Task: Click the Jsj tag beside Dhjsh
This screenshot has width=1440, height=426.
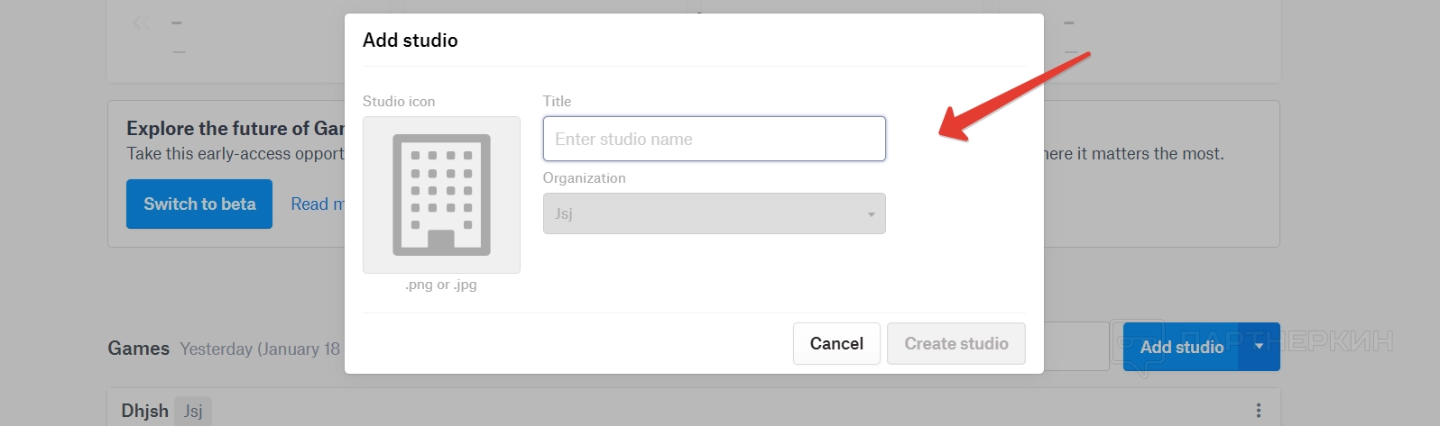Action: (x=193, y=411)
